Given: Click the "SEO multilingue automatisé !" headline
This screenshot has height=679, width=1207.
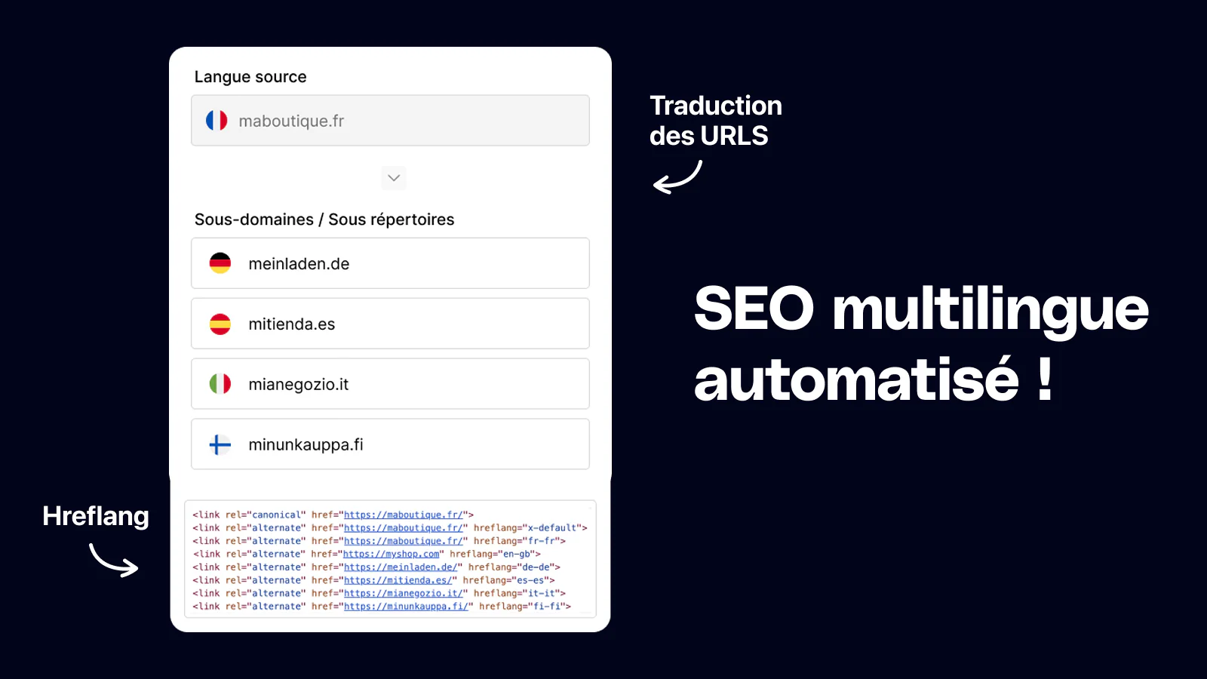Looking at the screenshot, I should tap(921, 344).
